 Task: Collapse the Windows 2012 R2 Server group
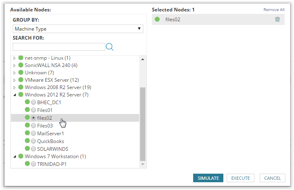15,95
